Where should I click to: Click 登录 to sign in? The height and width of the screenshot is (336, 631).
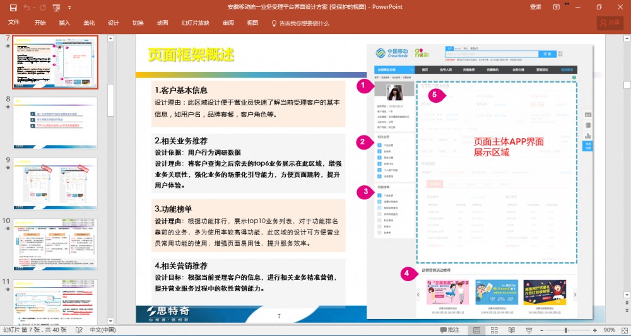tap(536, 7)
